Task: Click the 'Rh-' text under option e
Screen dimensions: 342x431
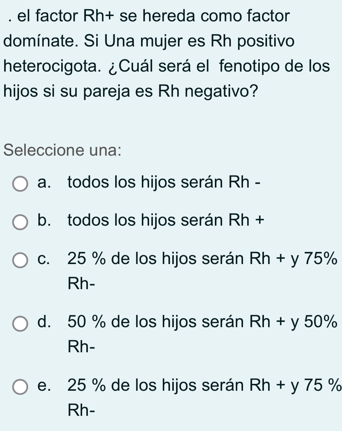Action: pyautogui.click(x=82, y=410)
